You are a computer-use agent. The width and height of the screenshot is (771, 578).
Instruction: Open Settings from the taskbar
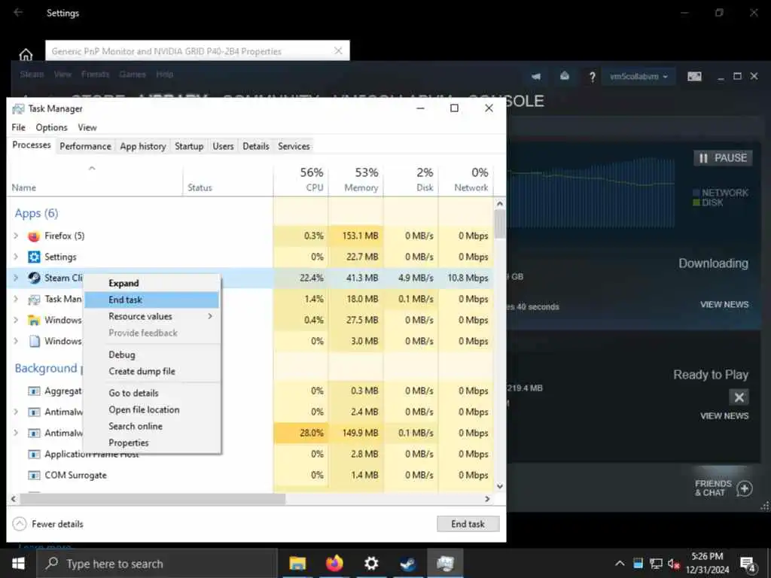tap(370, 563)
